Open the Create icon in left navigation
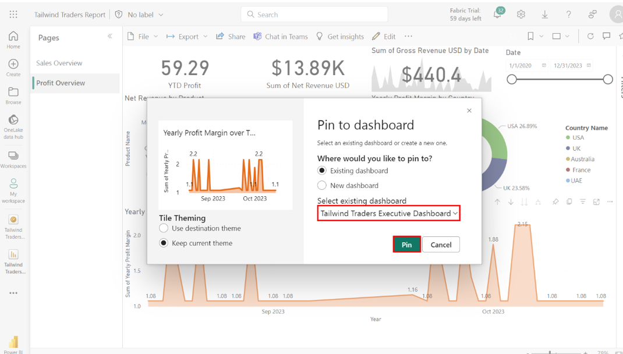Screen dimensions: 623x354 13,64
